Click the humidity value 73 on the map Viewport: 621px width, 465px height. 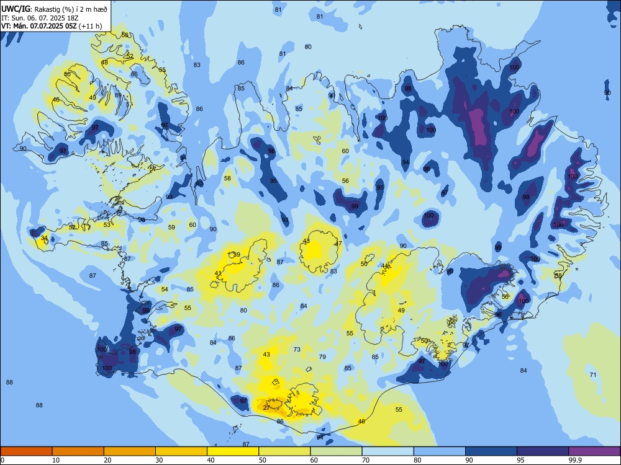tap(297, 350)
